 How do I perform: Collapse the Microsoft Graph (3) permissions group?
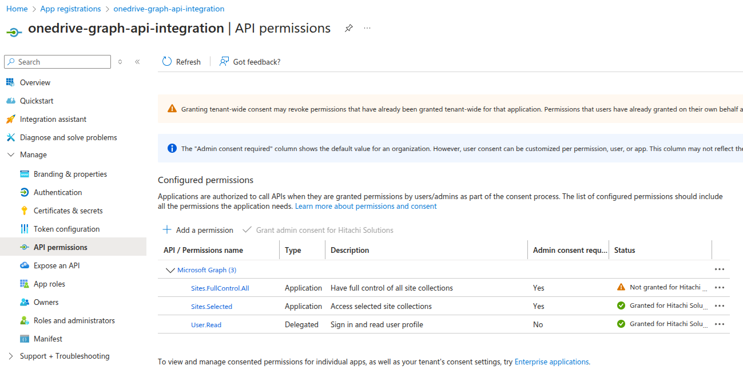click(170, 270)
